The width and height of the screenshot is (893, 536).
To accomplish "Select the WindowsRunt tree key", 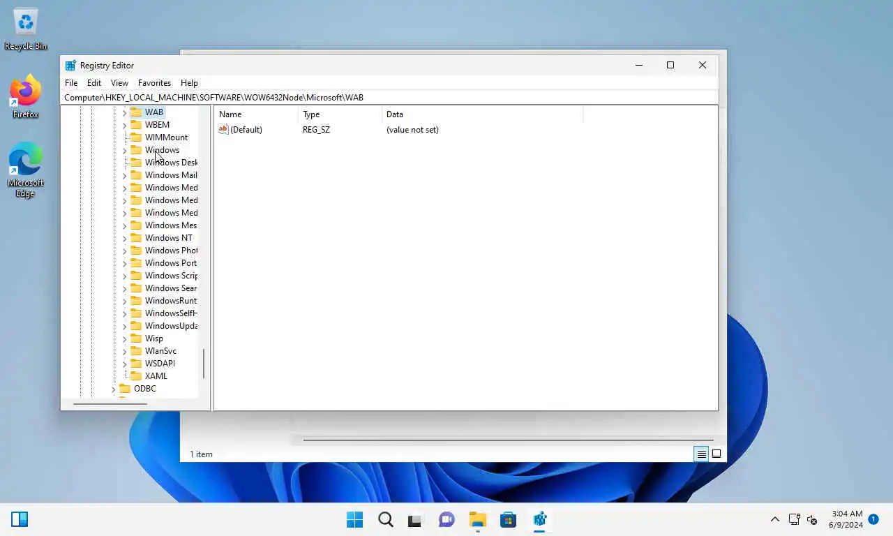I will [x=171, y=301].
